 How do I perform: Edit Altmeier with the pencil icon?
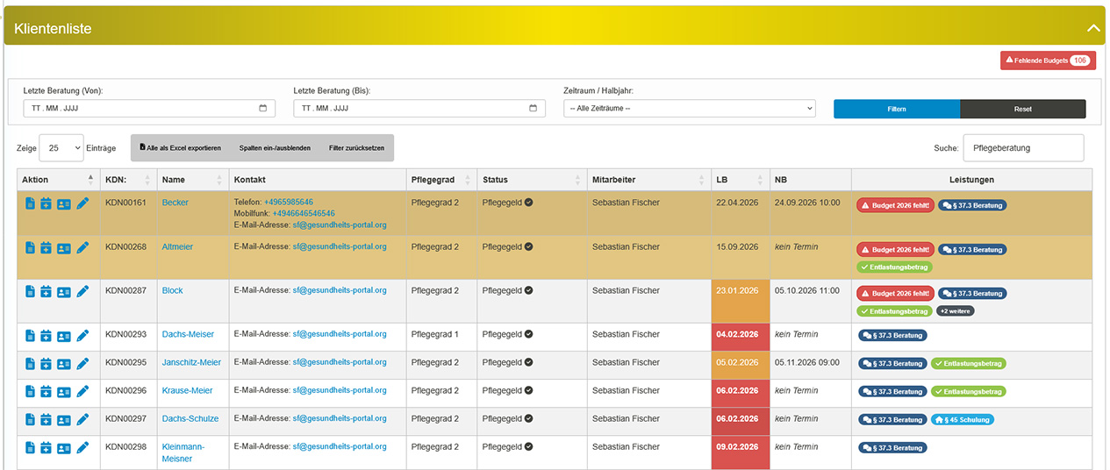coord(82,248)
